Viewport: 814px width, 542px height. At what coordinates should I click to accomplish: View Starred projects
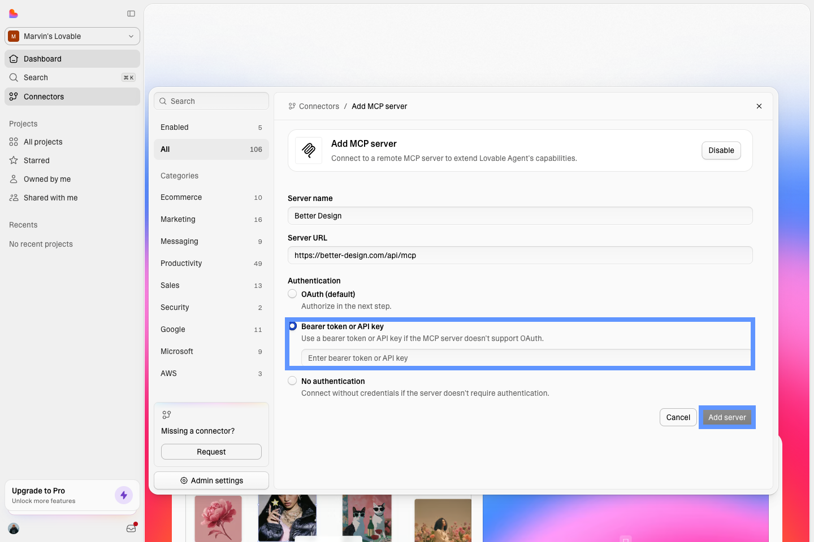point(72,160)
